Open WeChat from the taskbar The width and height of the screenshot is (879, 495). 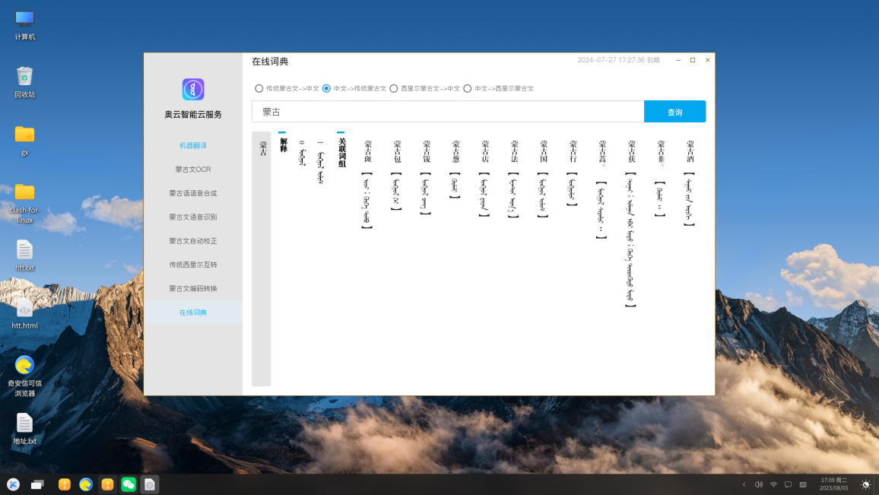[129, 484]
